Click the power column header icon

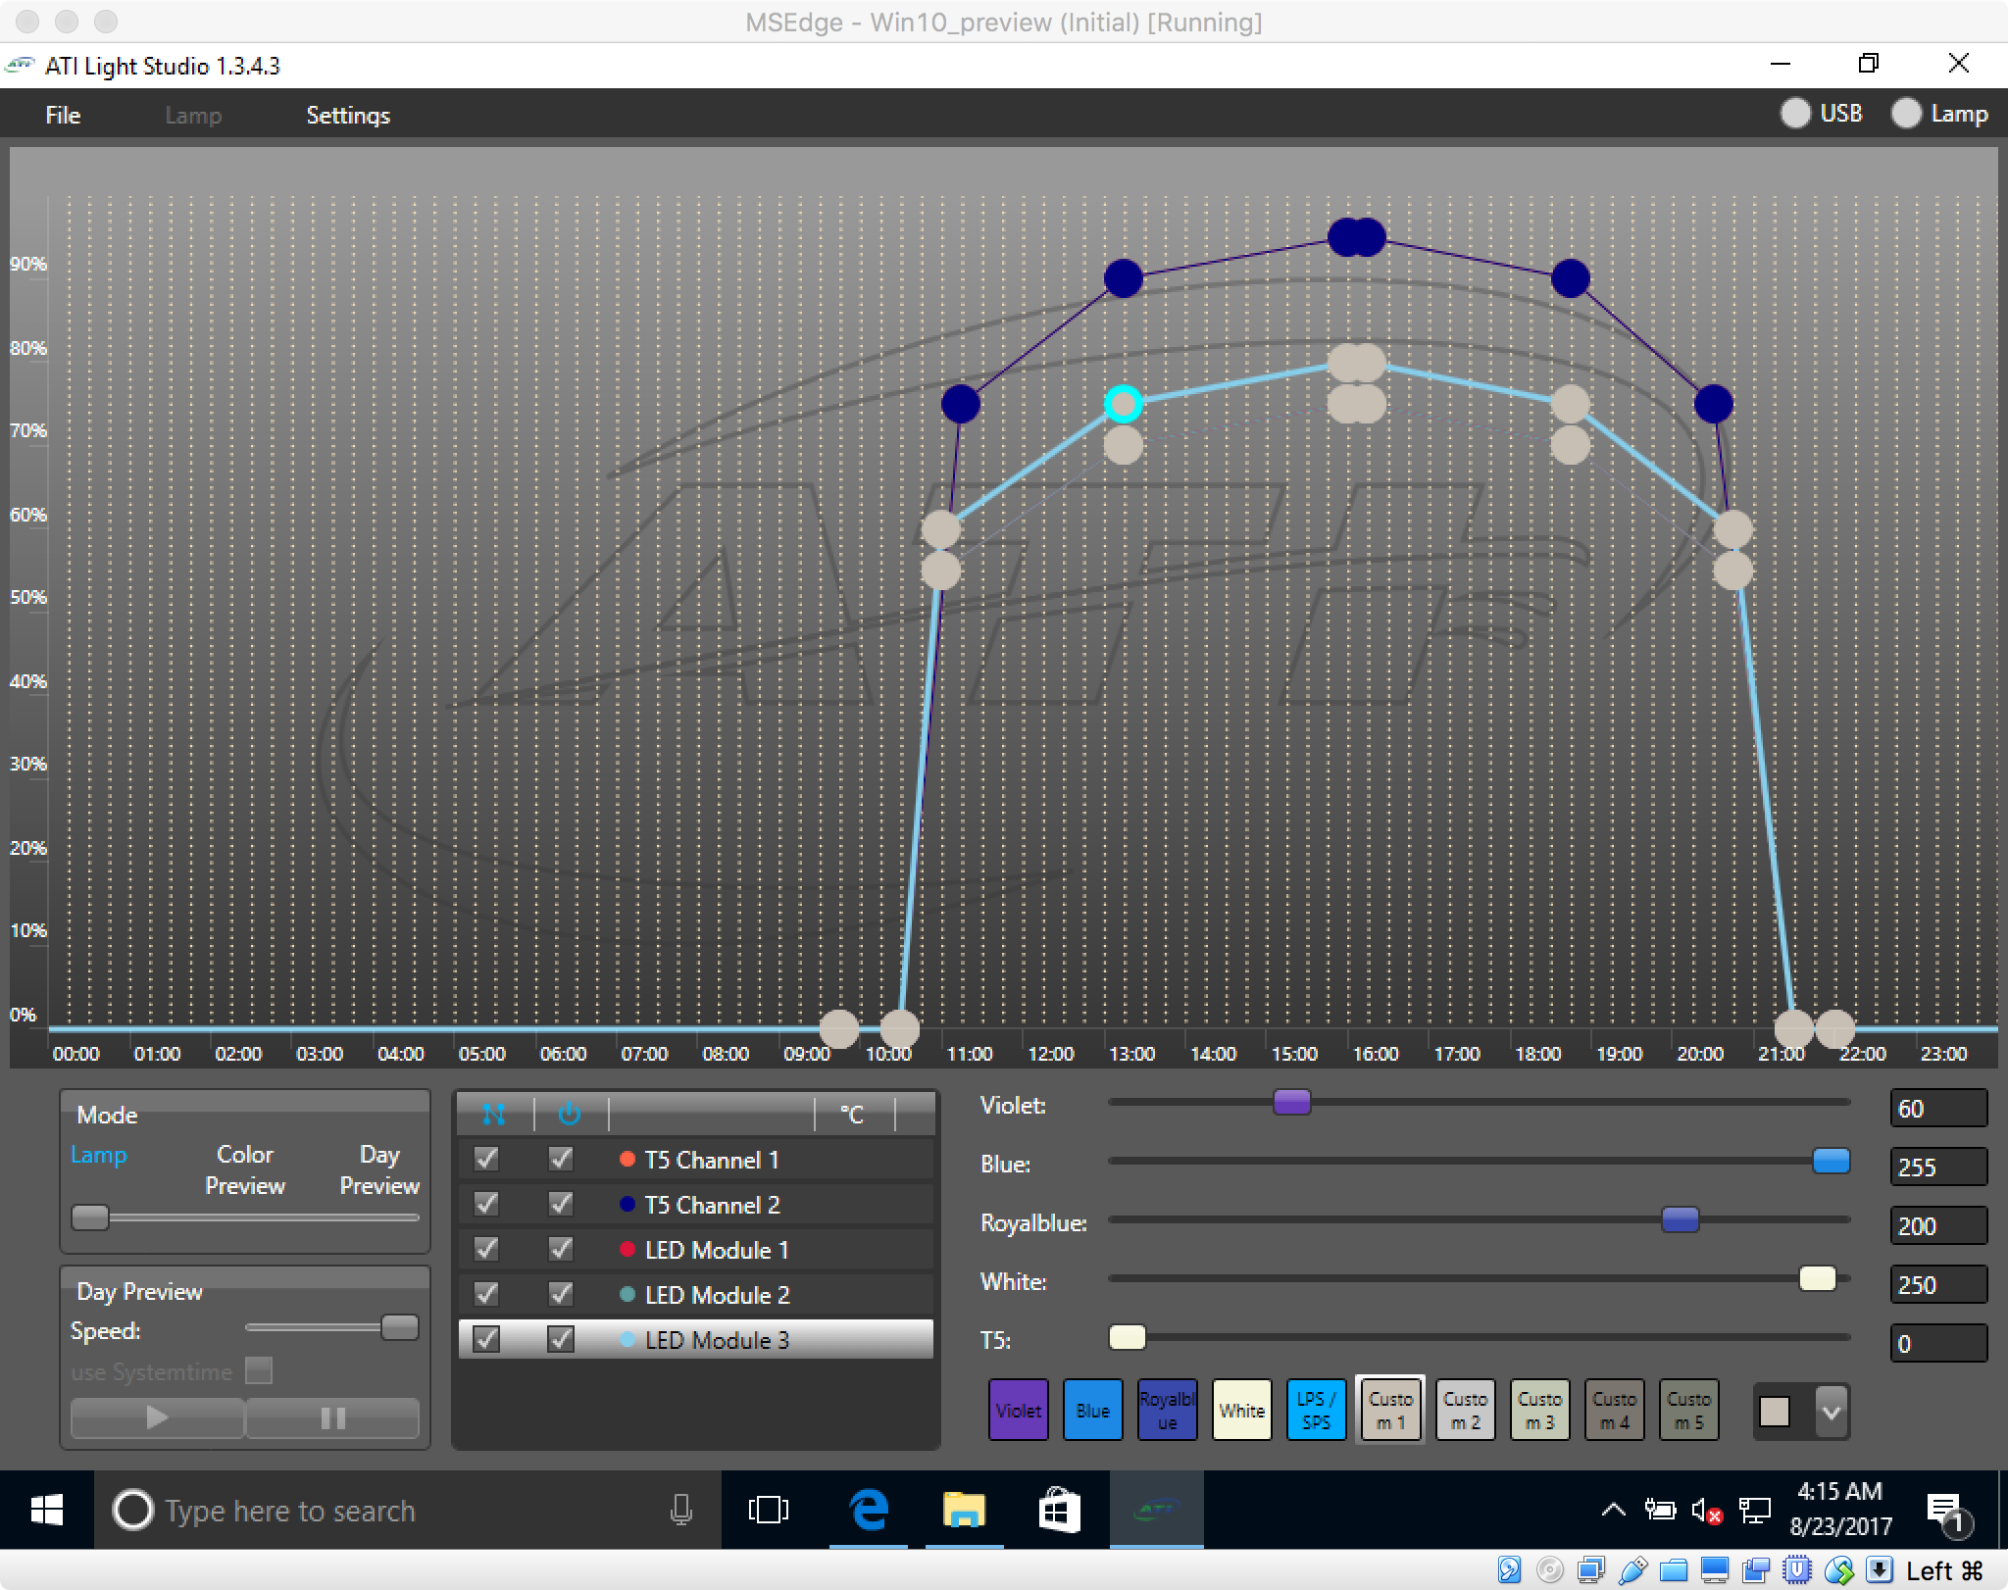pos(569,1114)
